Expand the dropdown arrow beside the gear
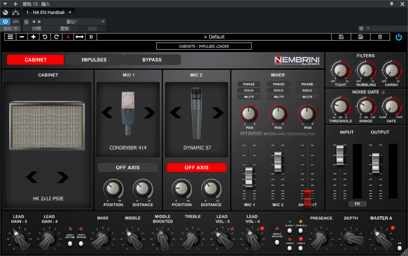The height and width of the screenshot is (256, 408). pos(368,28)
